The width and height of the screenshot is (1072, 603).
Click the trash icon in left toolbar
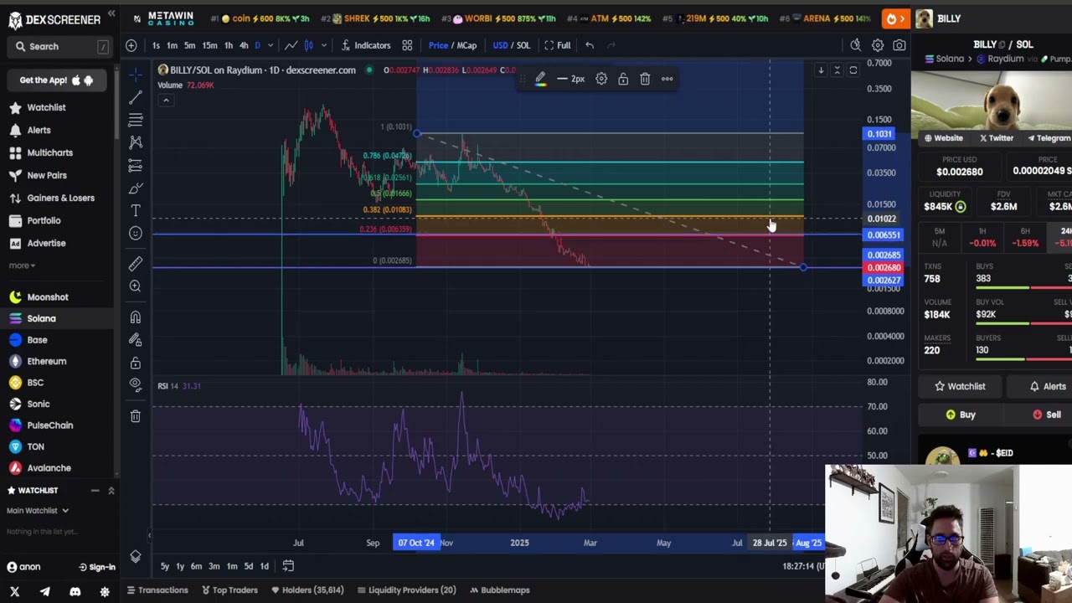(x=136, y=416)
